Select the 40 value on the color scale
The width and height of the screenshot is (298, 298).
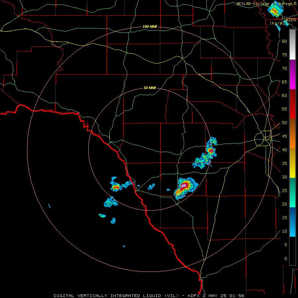(284, 150)
